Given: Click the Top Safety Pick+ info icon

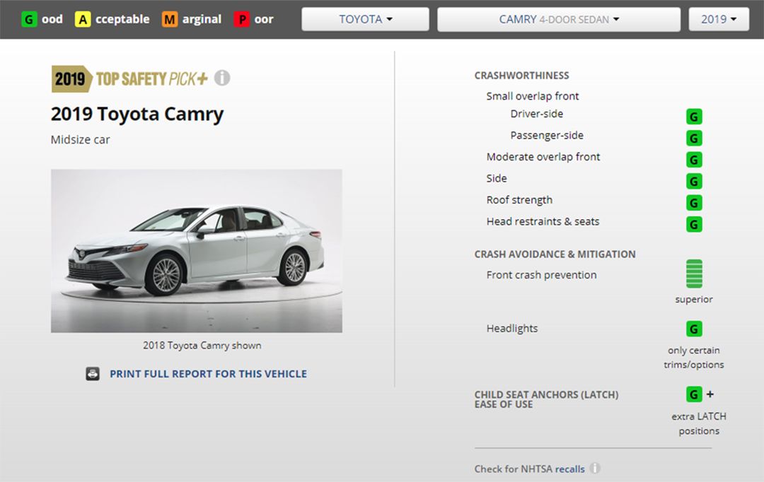Looking at the screenshot, I should tap(222, 78).
